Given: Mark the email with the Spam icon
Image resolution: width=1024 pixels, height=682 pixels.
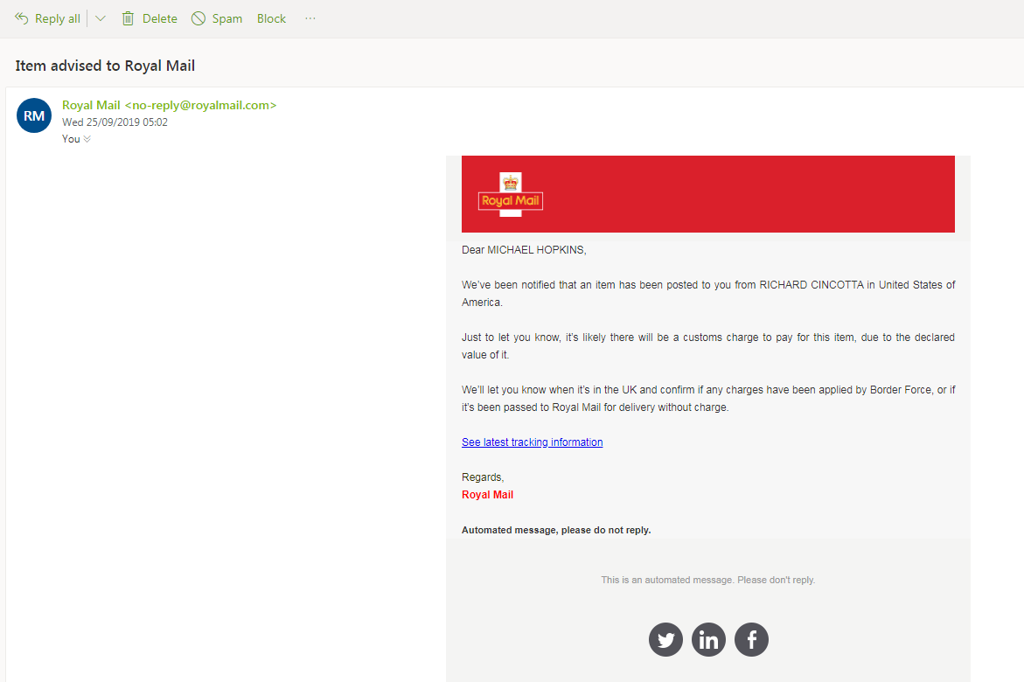Looking at the screenshot, I should coord(199,18).
